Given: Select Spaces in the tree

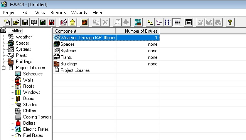Looking at the screenshot, I should coord(23,43).
